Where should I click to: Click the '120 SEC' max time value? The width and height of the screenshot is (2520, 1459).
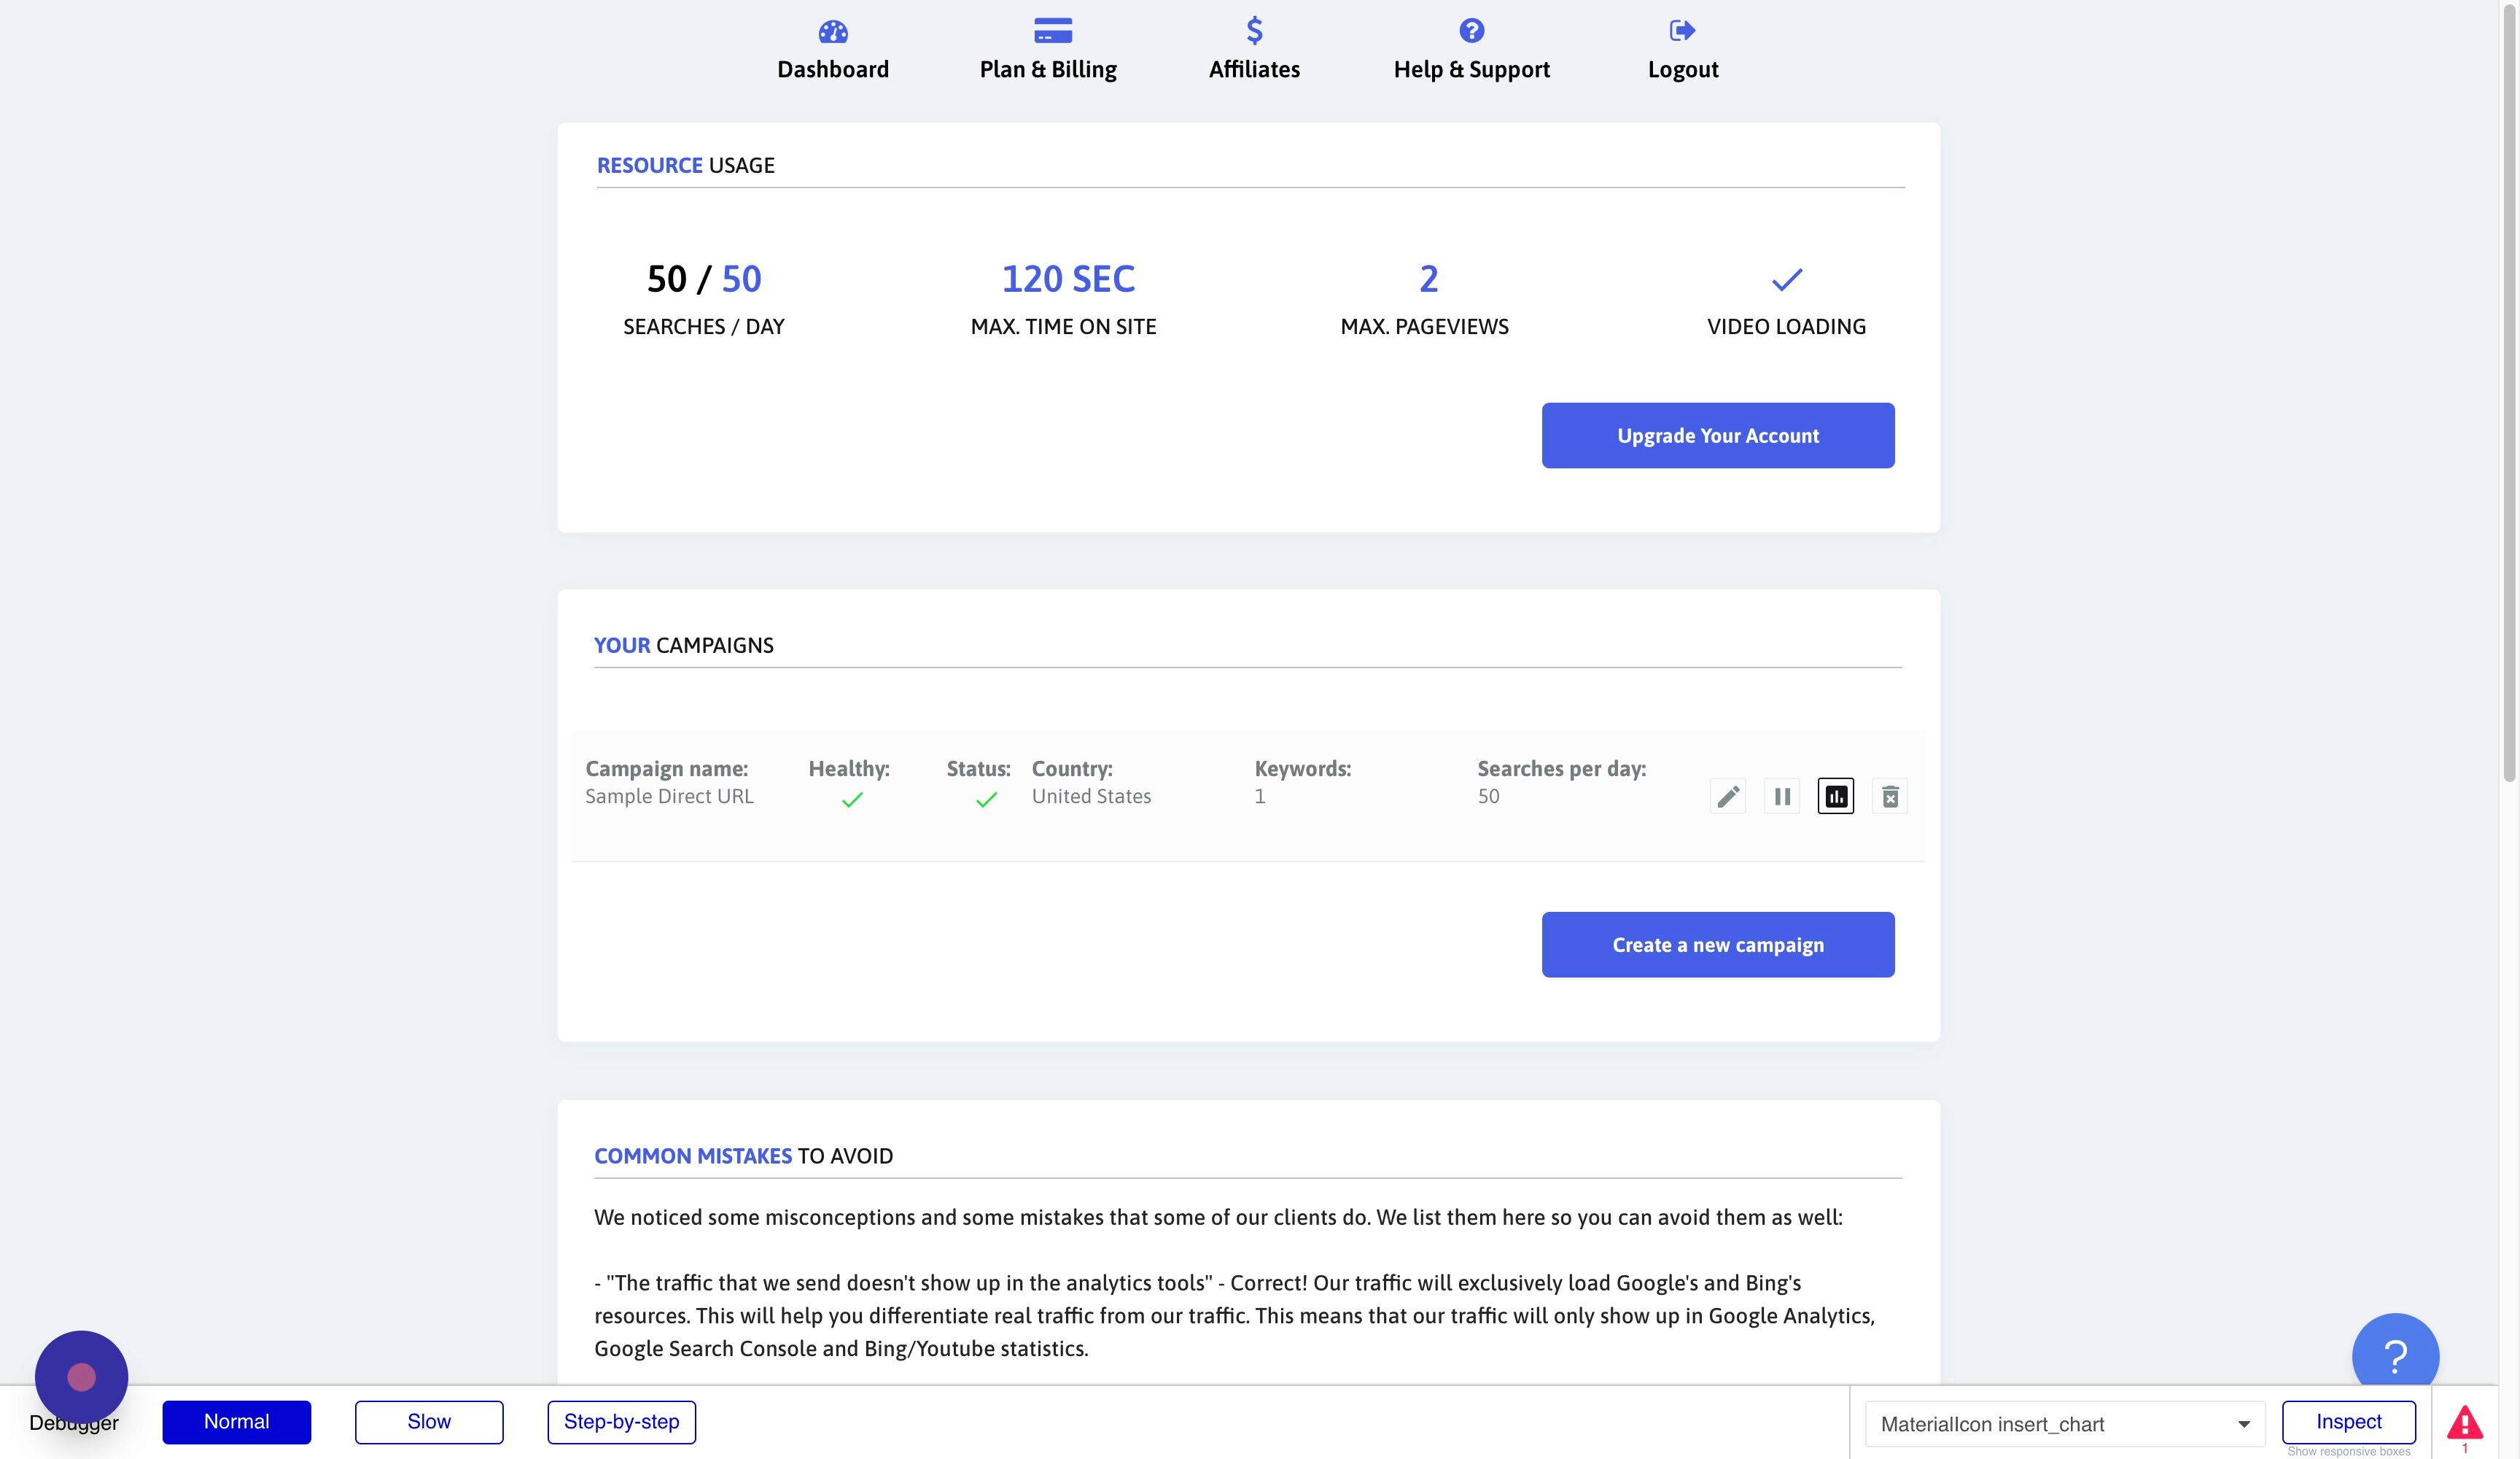point(1068,279)
